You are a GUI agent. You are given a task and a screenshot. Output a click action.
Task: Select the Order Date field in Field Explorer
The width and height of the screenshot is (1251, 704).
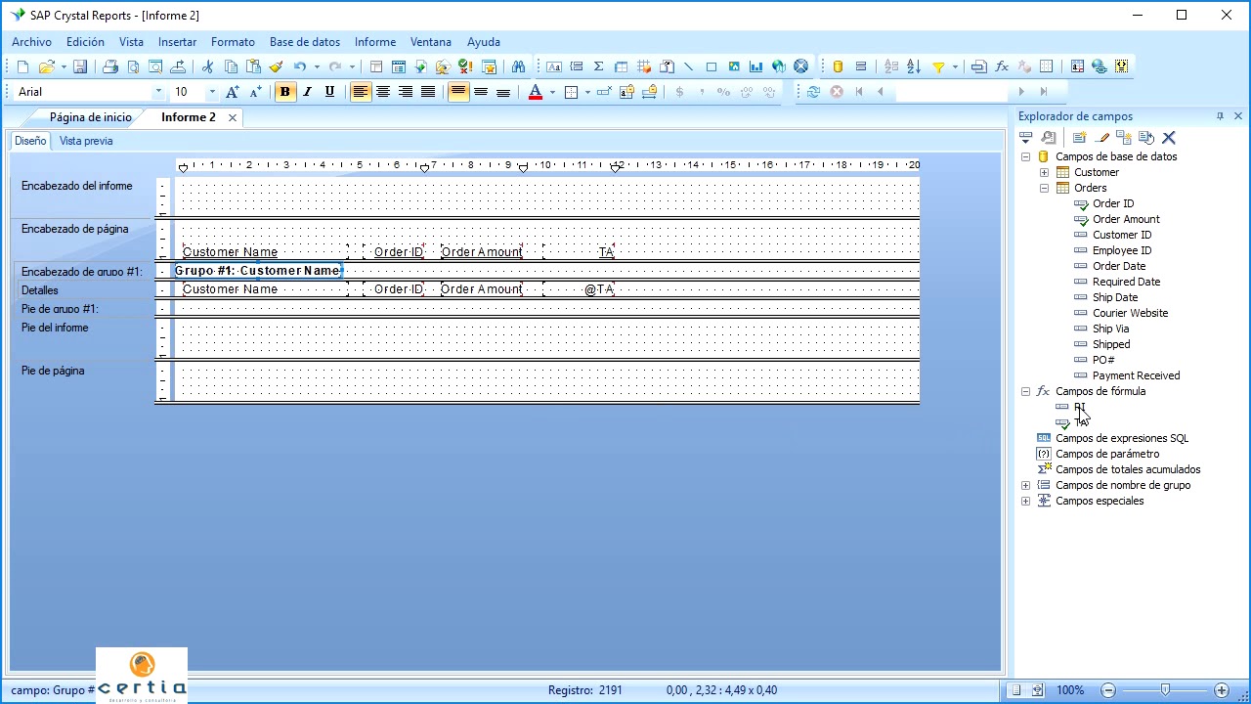tap(1119, 266)
